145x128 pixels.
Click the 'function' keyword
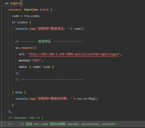(31, 10)
